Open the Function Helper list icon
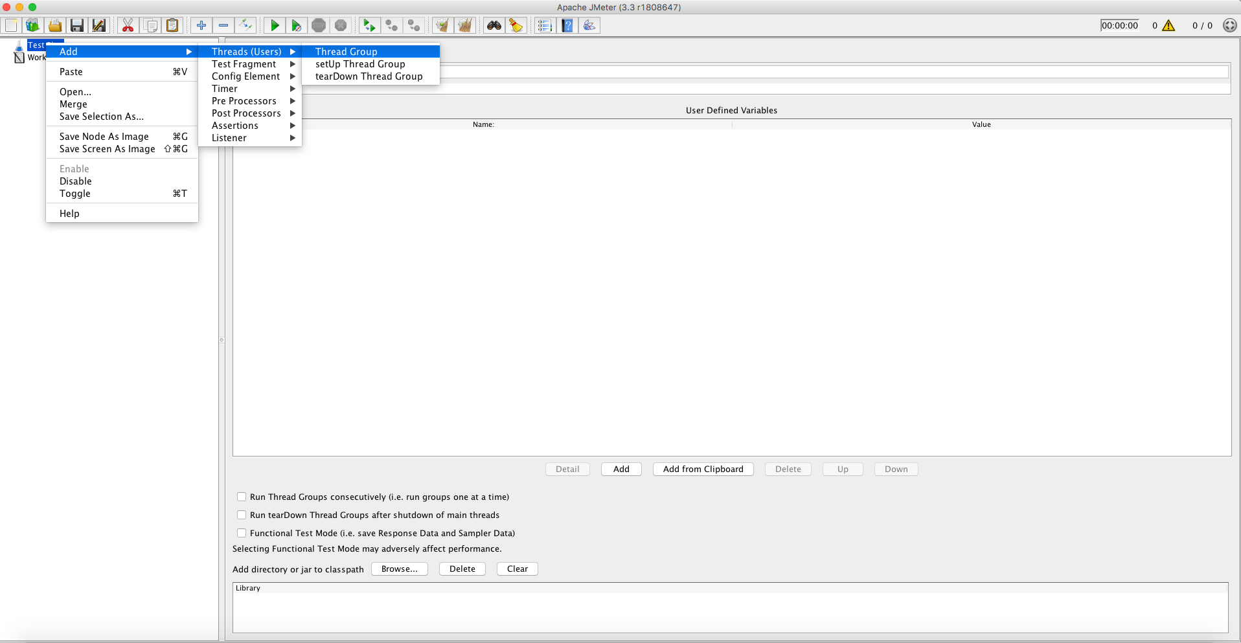Viewport: 1241px width, 643px height. click(545, 25)
